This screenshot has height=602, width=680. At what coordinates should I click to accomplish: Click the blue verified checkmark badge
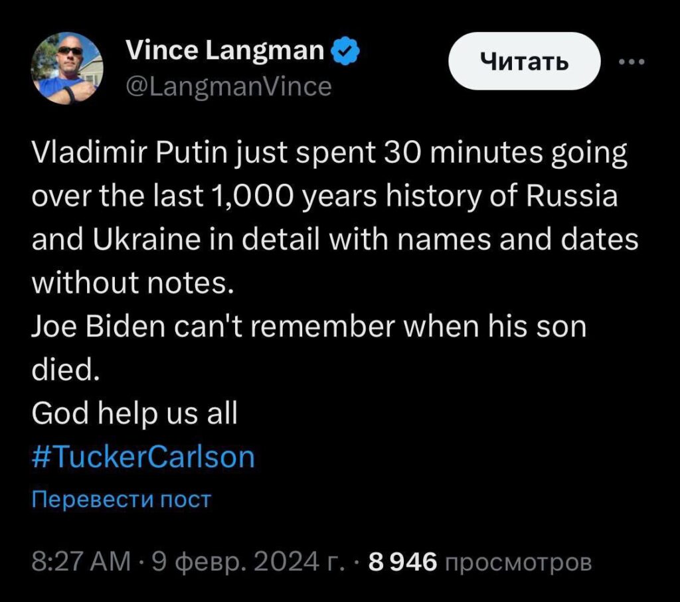[345, 51]
